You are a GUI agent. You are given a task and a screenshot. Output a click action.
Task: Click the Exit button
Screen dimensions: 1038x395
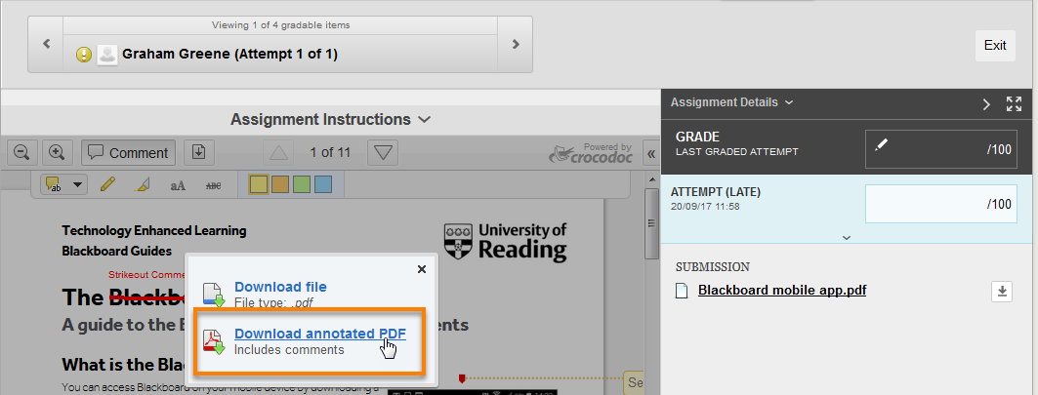click(995, 45)
